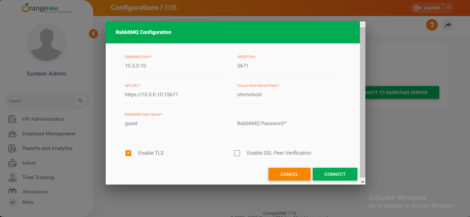Collapse sidebar with orange arrow button
Viewport: 470px width, 217px height.
click(93, 34)
